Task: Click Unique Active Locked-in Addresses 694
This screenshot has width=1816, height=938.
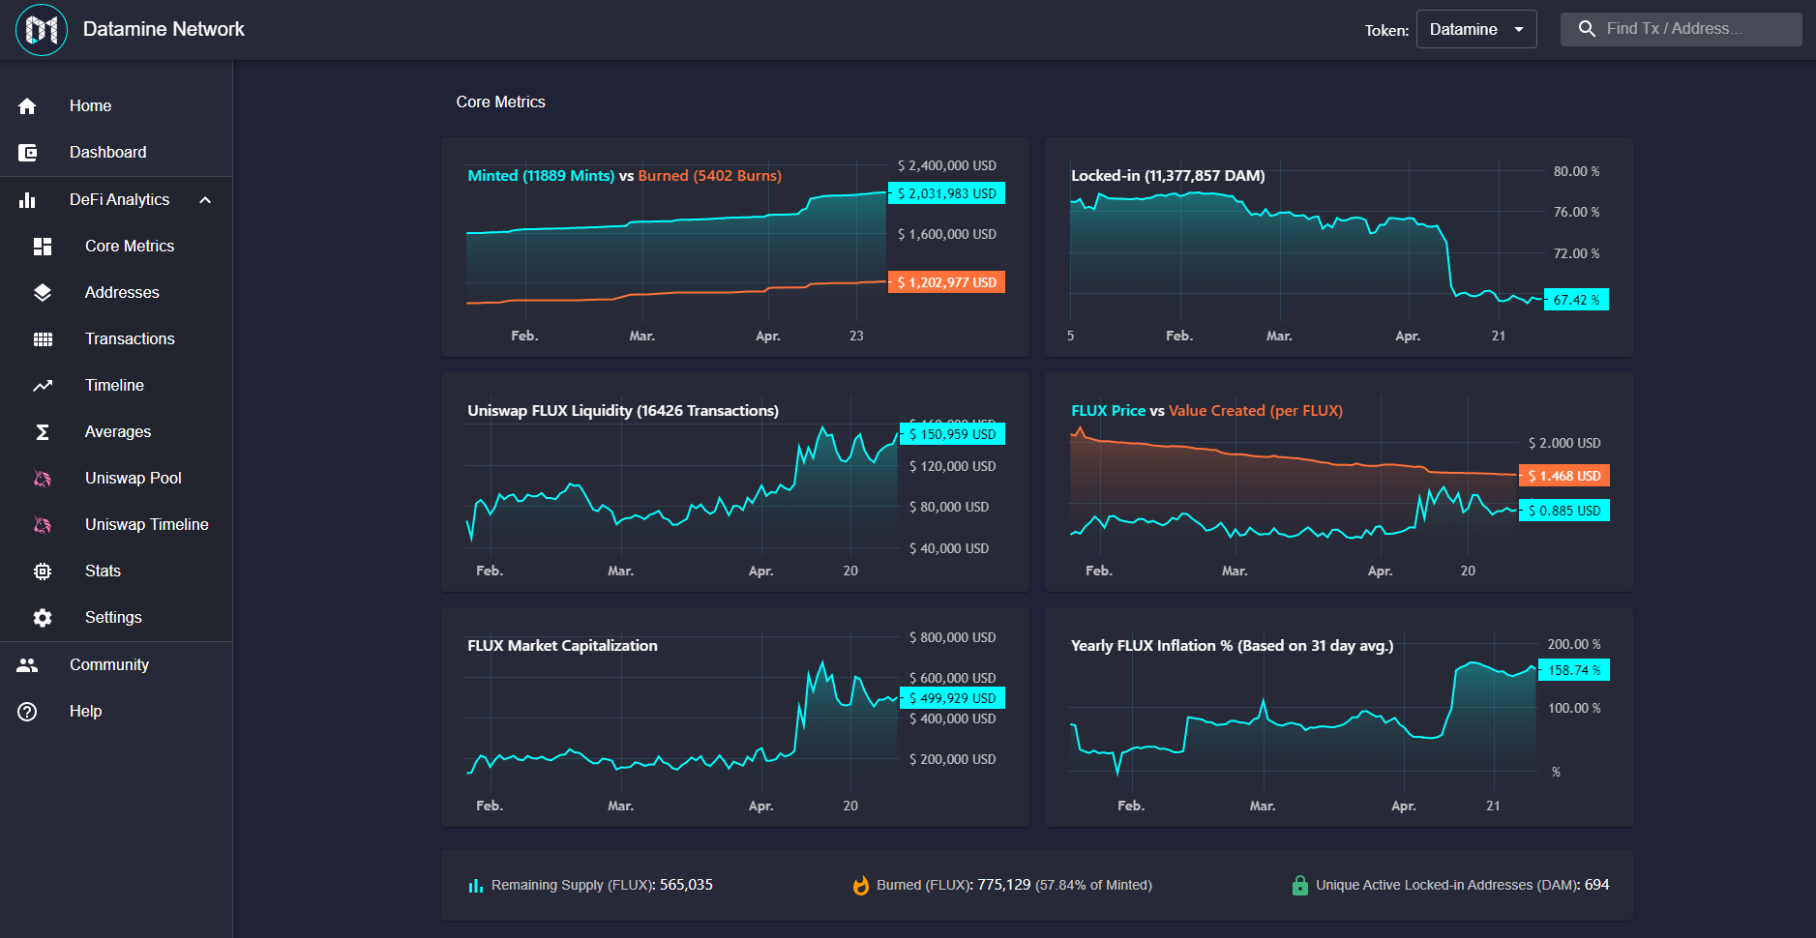Action: (x=1462, y=885)
